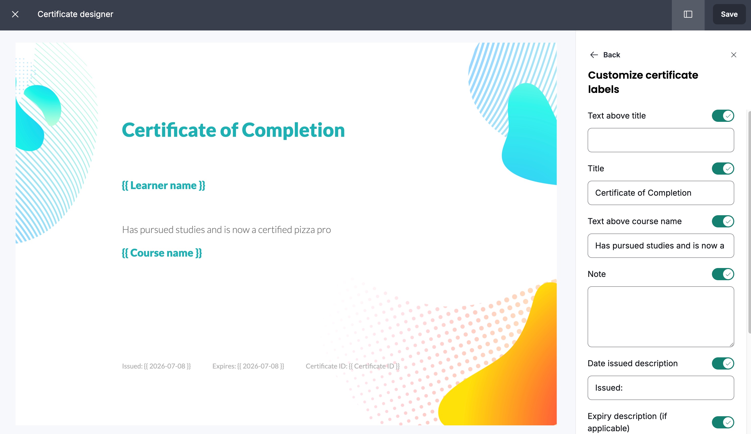Click the Text above title input field
The image size is (751, 434).
tap(660, 140)
